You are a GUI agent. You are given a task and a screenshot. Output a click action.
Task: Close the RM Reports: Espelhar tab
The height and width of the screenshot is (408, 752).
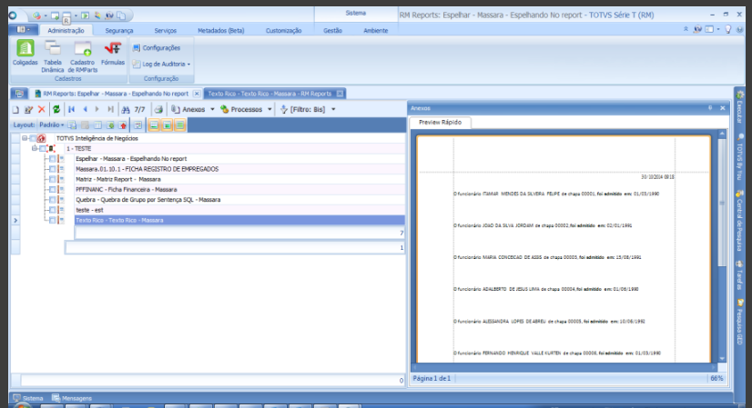[197, 94]
